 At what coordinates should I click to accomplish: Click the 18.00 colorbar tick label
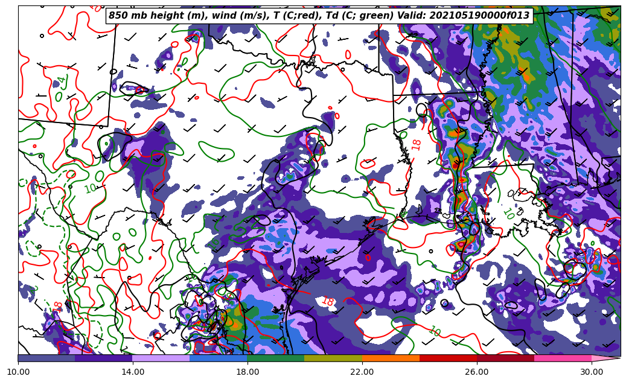coord(248,372)
